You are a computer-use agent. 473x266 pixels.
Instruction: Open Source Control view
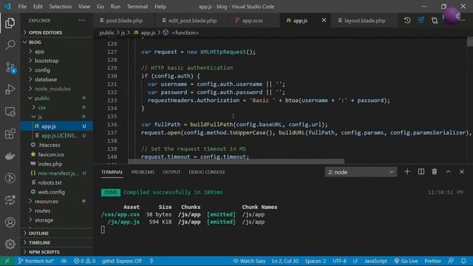[10, 67]
